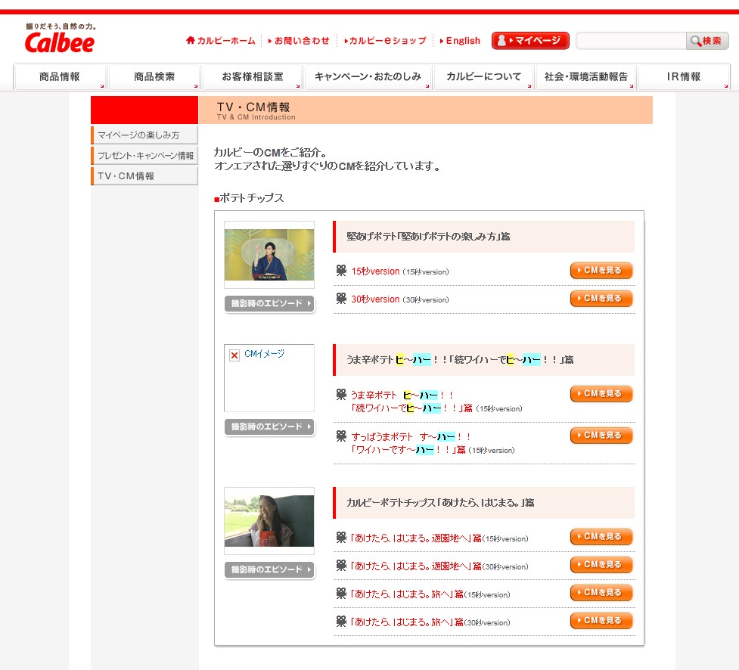Focus the header search input field
Viewport: 739px width, 670px height.
(x=631, y=41)
